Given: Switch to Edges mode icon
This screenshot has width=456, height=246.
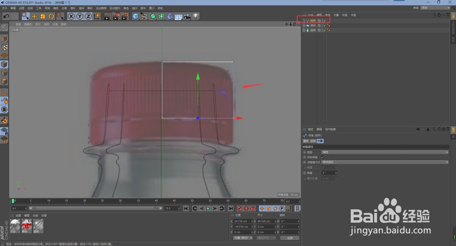Looking at the screenshot, I should (x=4, y=73).
